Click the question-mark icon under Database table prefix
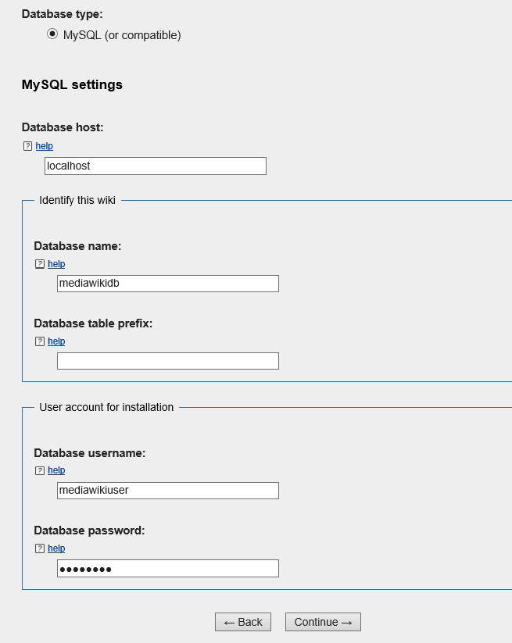 tap(40, 341)
